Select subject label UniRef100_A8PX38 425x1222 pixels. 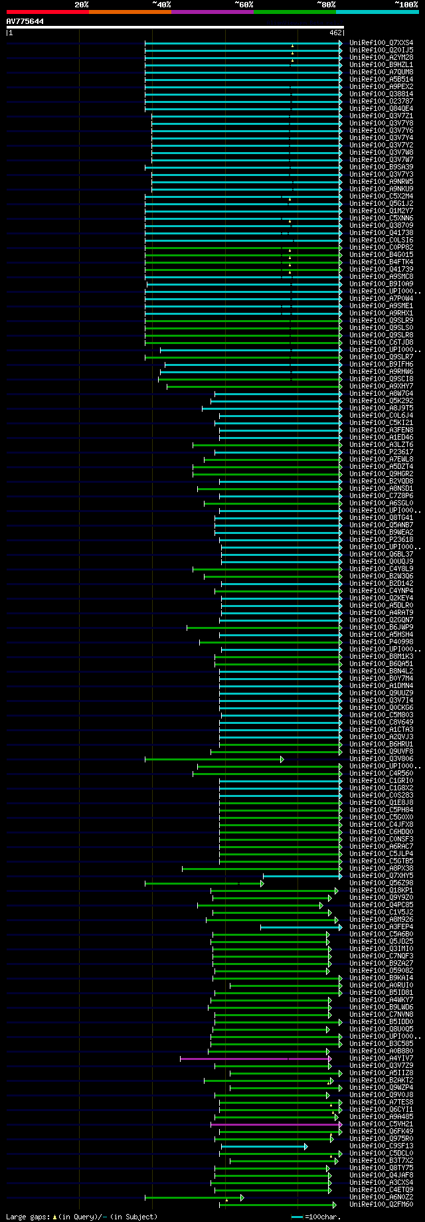381,868
